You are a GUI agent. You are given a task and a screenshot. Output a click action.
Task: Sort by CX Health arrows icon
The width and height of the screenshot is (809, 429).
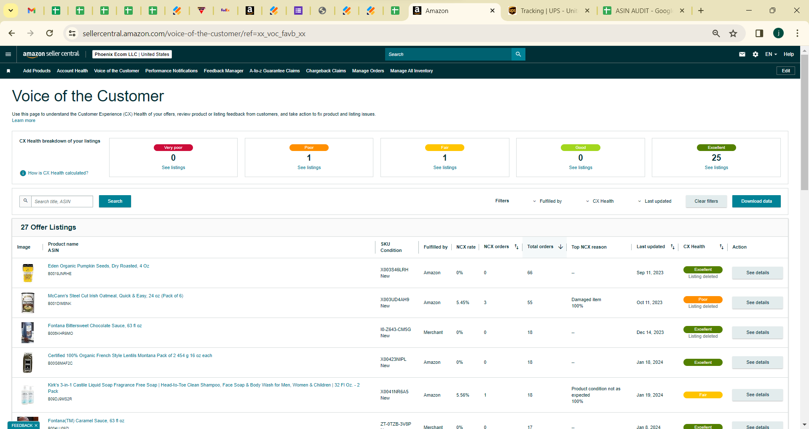(721, 247)
